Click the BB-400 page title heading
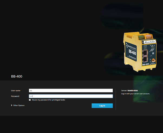 (x=17, y=76)
